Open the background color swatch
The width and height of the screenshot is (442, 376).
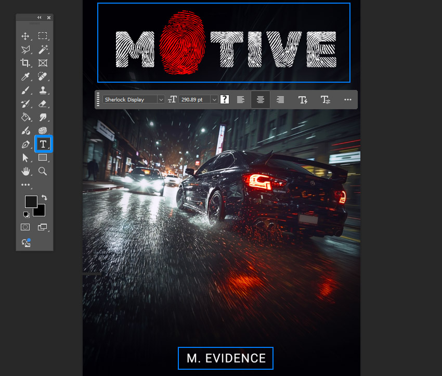[42, 212]
